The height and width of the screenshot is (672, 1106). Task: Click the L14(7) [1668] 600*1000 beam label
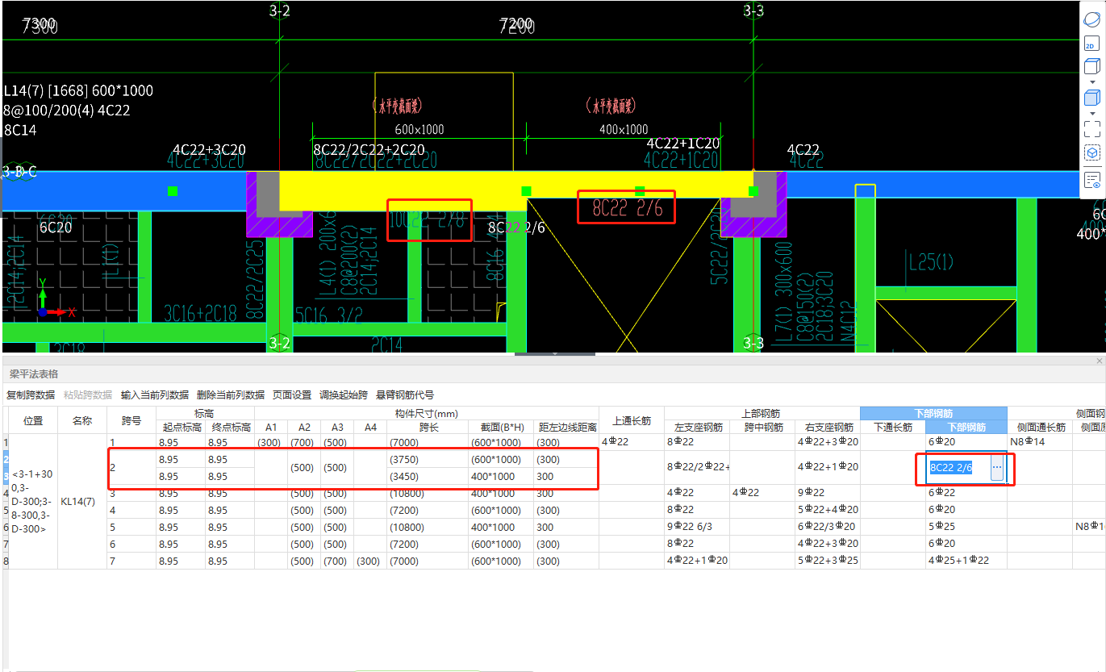pyautogui.click(x=78, y=90)
